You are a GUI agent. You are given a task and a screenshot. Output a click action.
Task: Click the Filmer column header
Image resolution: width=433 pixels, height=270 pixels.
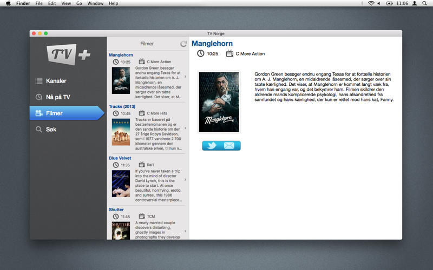(147, 44)
